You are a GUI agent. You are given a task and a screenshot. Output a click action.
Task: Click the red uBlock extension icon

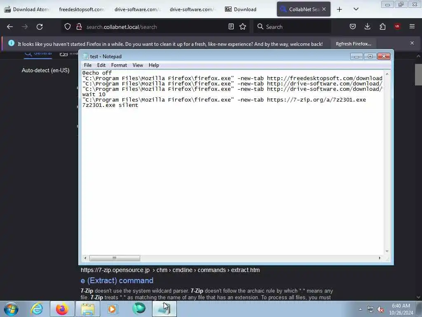point(397,26)
